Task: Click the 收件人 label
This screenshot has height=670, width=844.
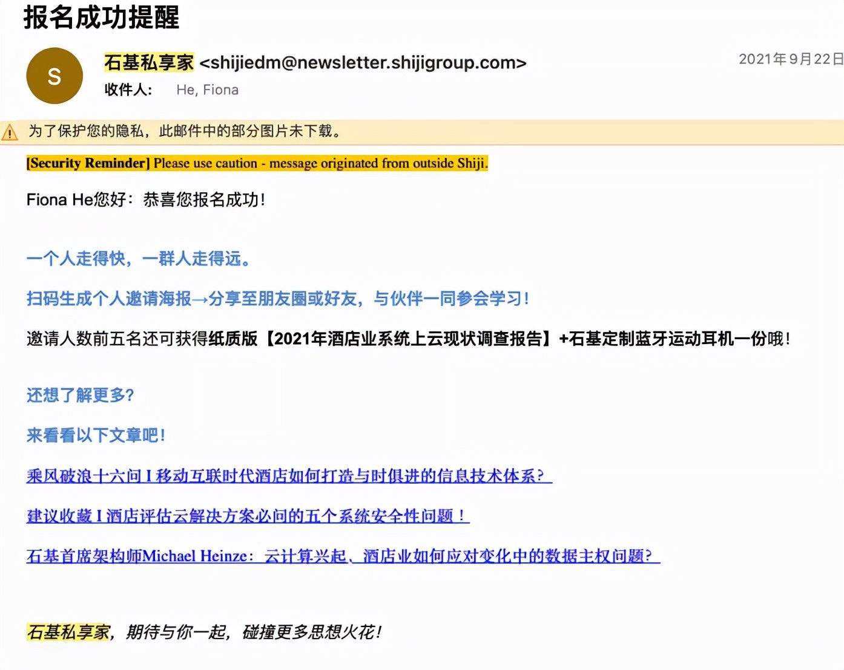Action: tap(128, 90)
